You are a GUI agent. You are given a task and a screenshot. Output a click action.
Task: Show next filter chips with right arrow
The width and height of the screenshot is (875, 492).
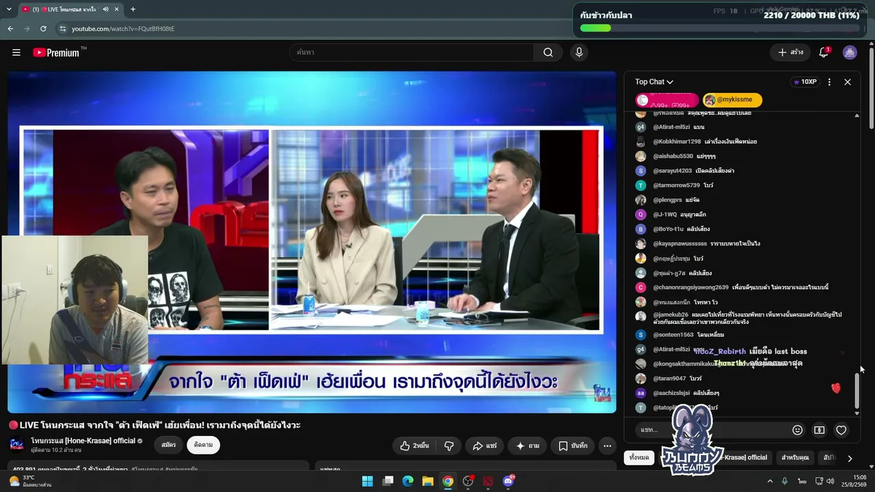pyautogui.click(x=850, y=458)
